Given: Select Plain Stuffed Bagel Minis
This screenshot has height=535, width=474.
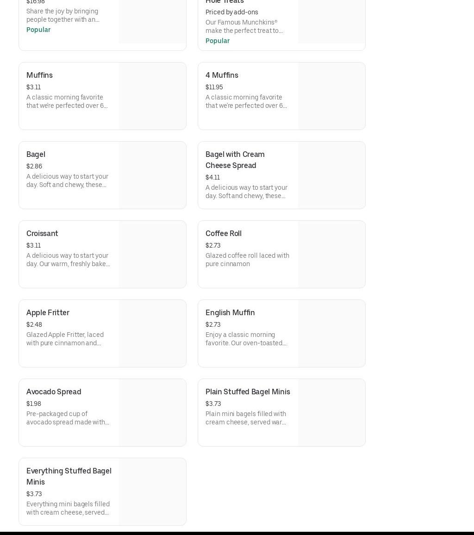Looking at the screenshot, I should 248,392.
